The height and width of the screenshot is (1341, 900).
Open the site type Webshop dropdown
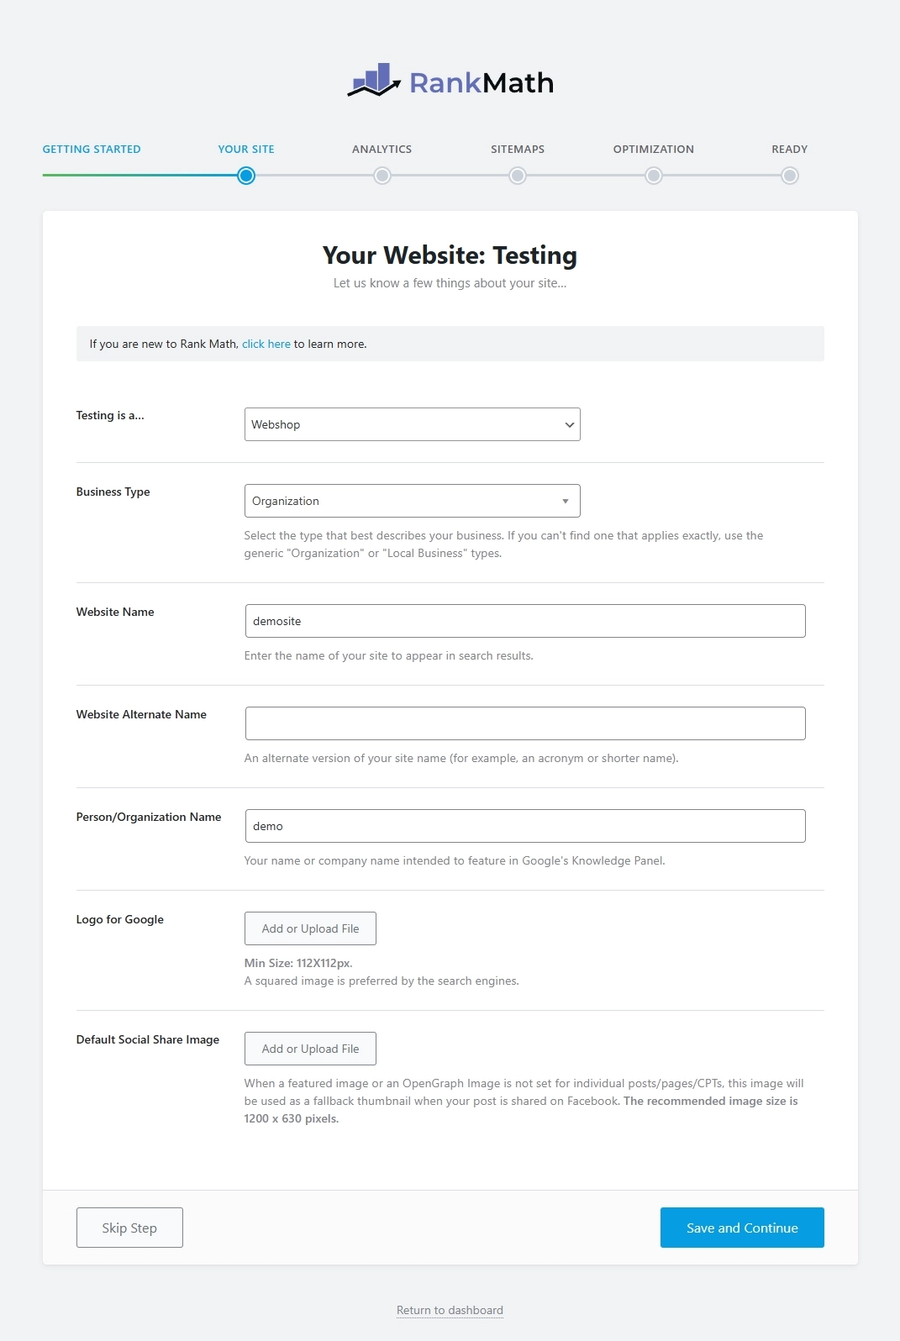coord(412,424)
